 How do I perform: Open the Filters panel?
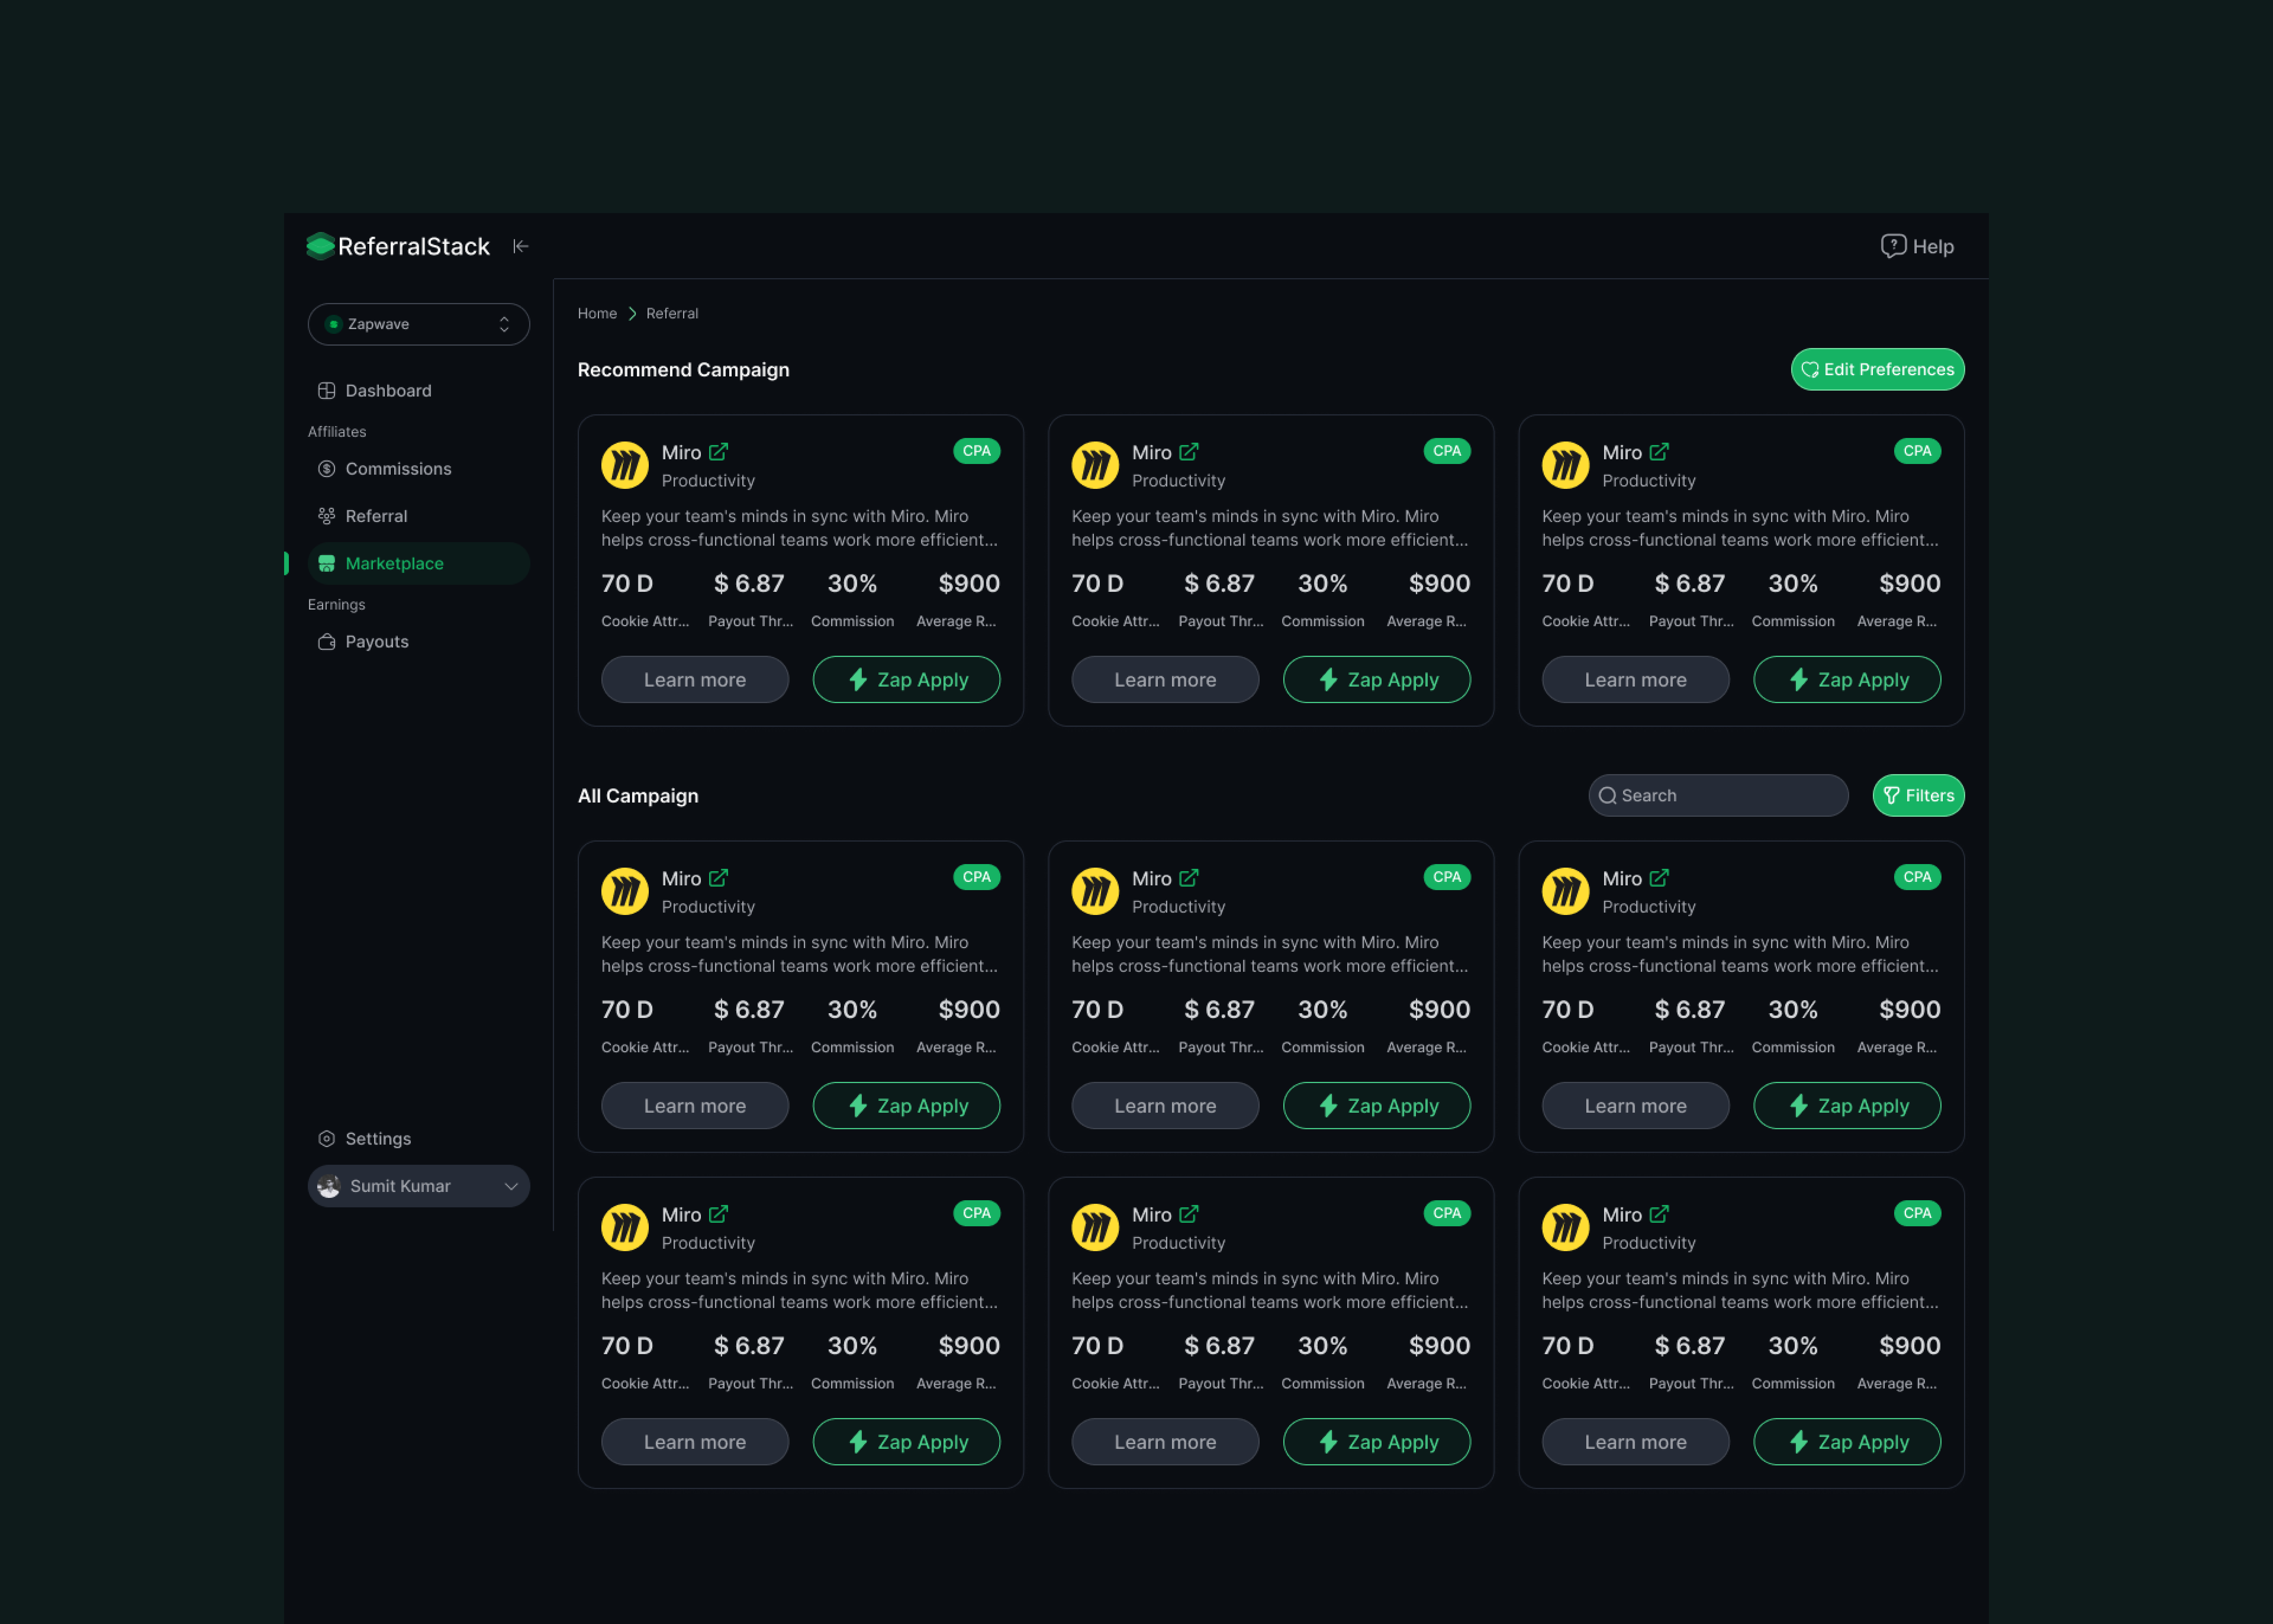click(x=1917, y=796)
